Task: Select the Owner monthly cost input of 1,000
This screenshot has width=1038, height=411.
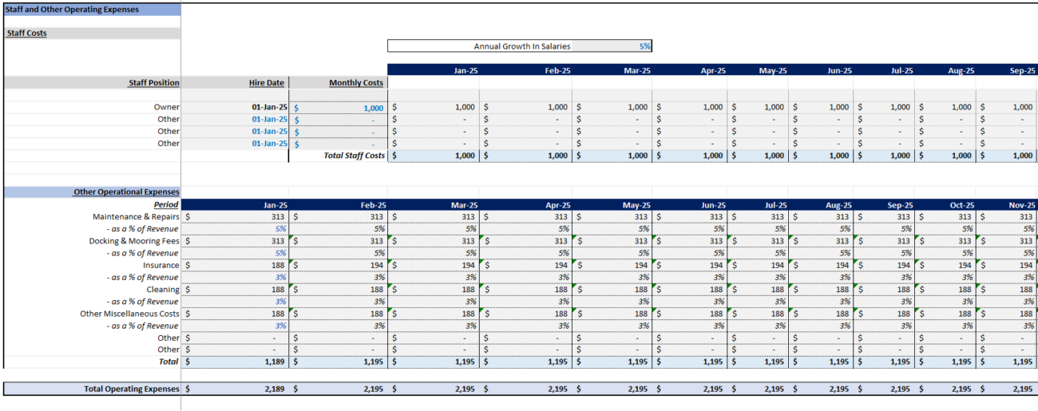Action: tap(338, 107)
